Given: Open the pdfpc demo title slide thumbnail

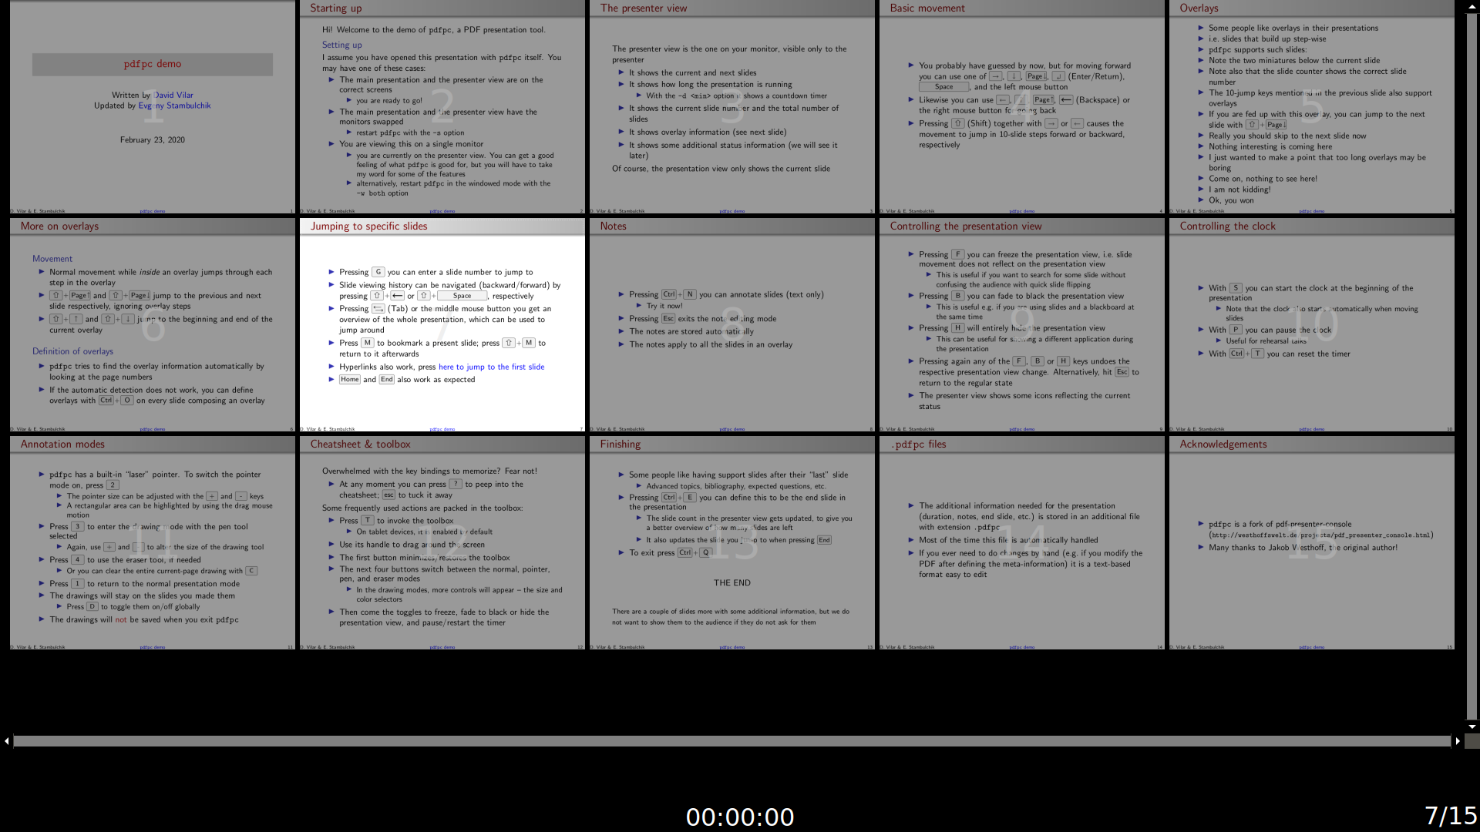Looking at the screenshot, I should coord(153,108).
